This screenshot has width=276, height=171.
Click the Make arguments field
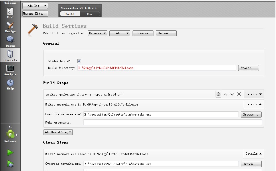[172, 122]
